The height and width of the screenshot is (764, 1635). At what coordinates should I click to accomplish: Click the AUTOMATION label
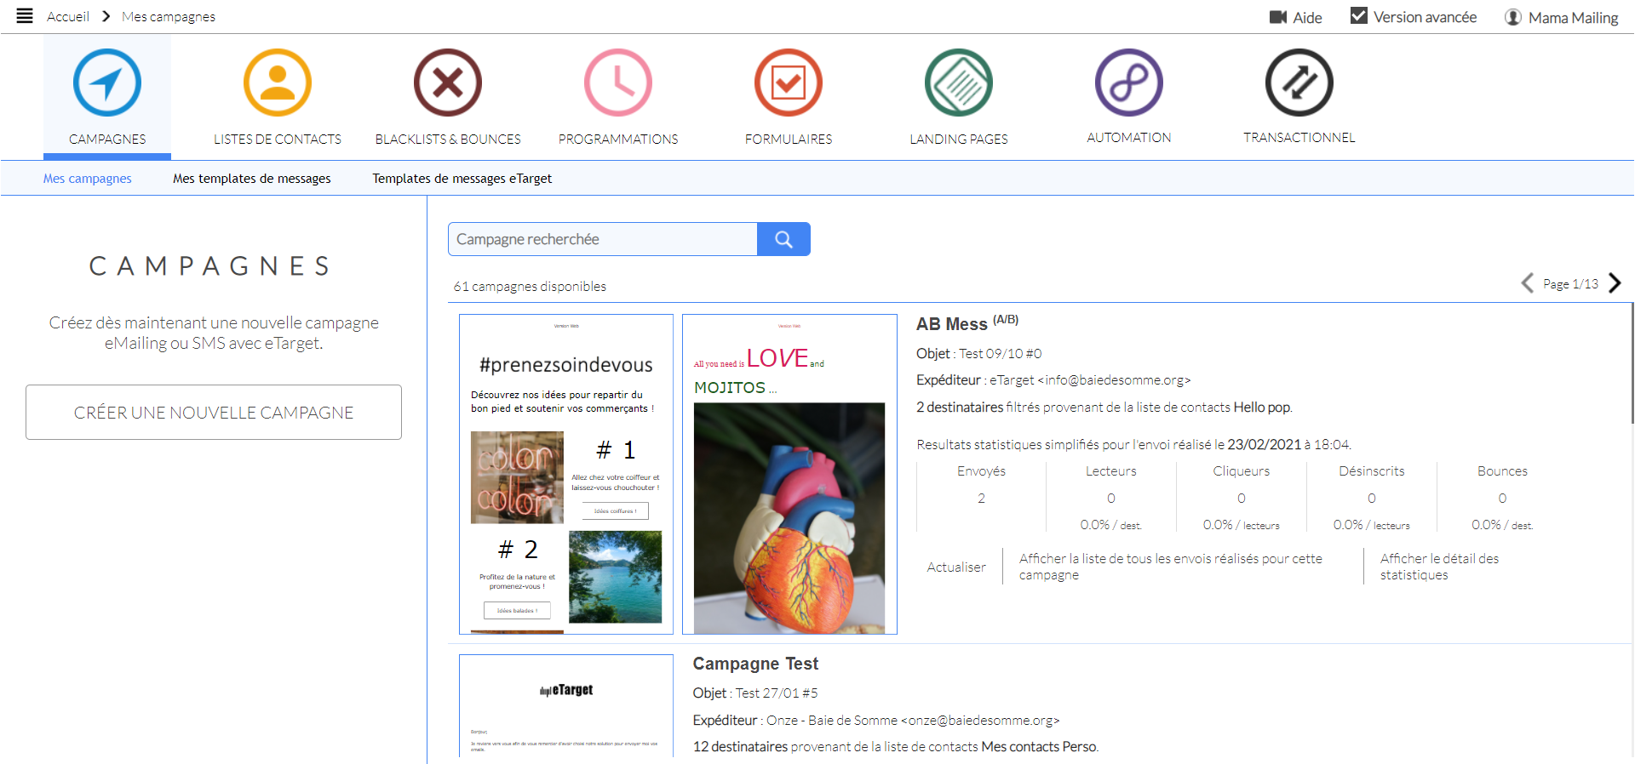pyautogui.click(x=1129, y=137)
